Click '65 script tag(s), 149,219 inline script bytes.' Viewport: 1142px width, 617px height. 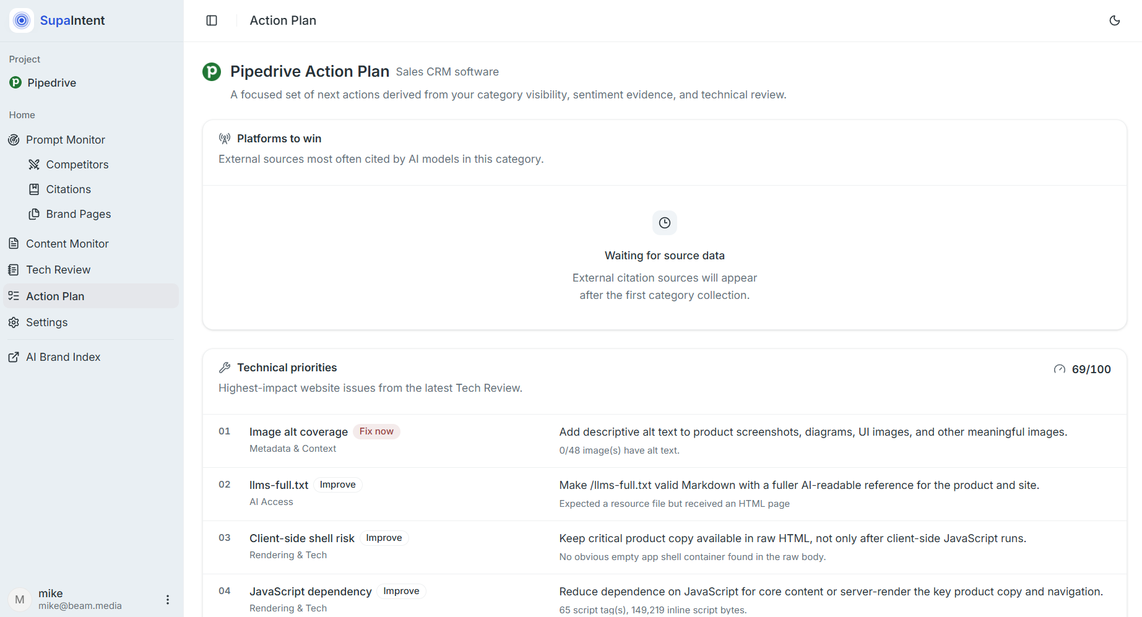click(653, 610)
